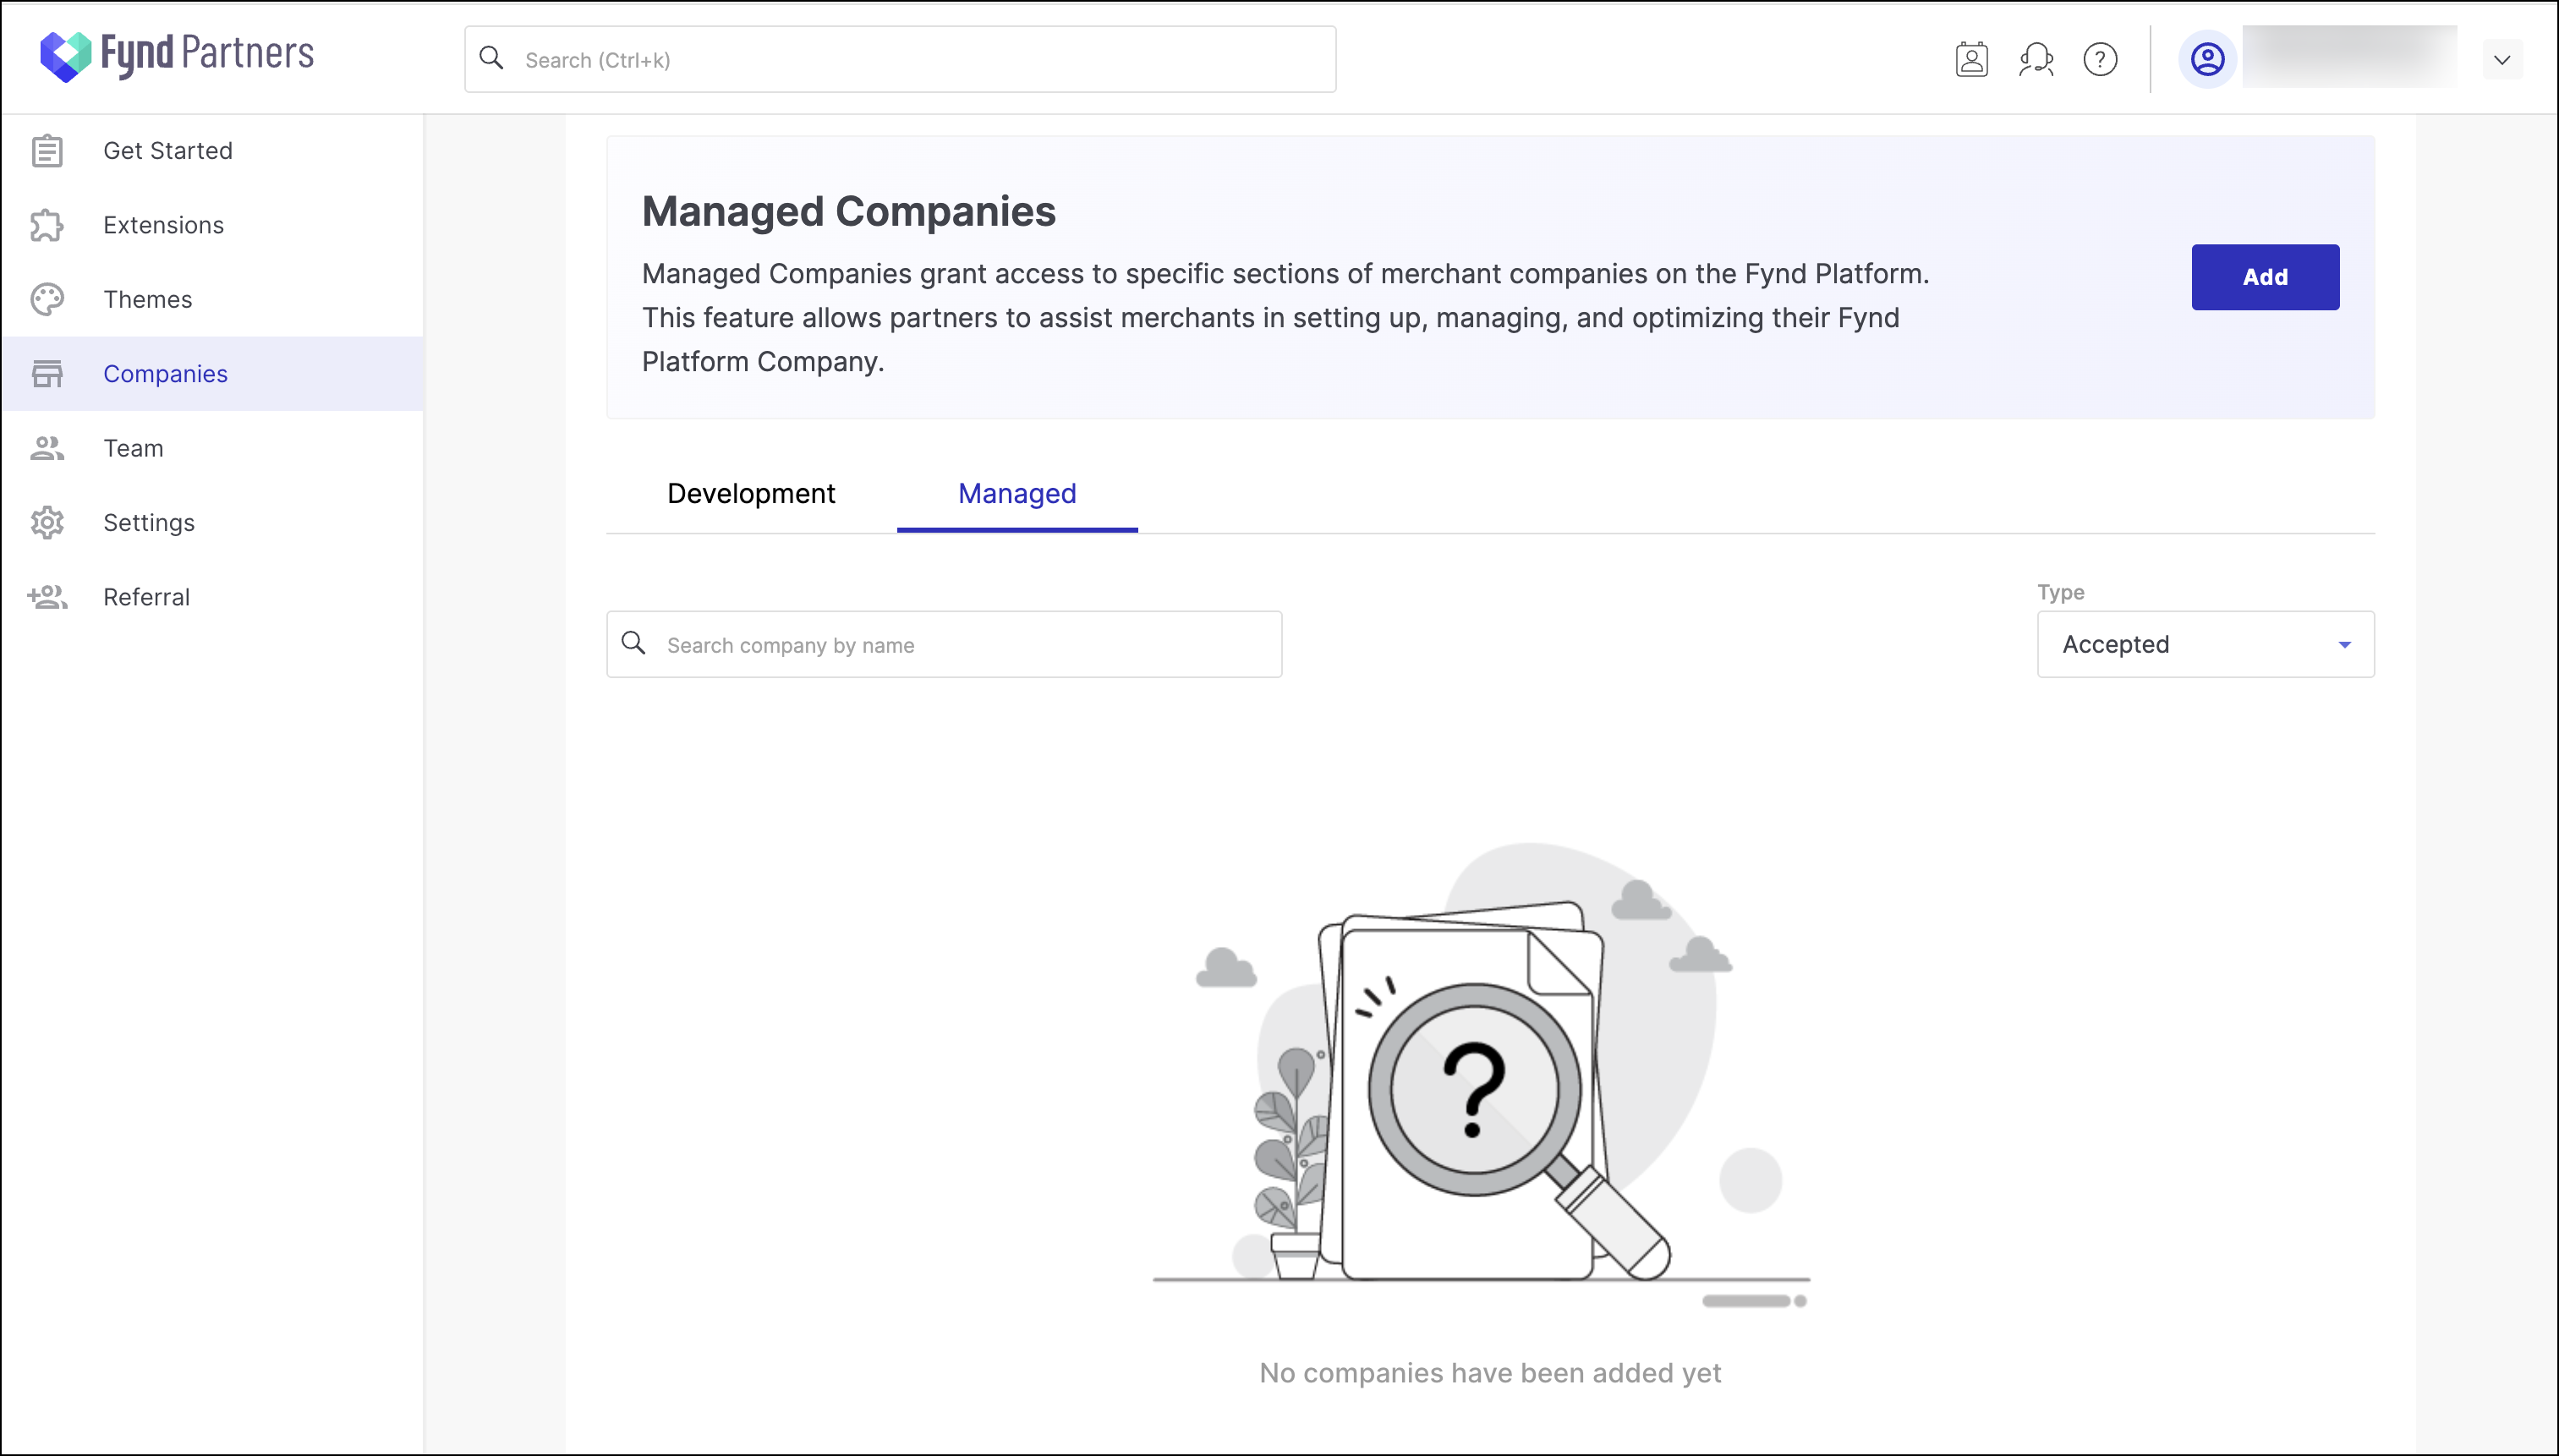Screen dimensions: 2559x1456
Task: Click the Settings gear icon
Action: [x=47, y=523]
